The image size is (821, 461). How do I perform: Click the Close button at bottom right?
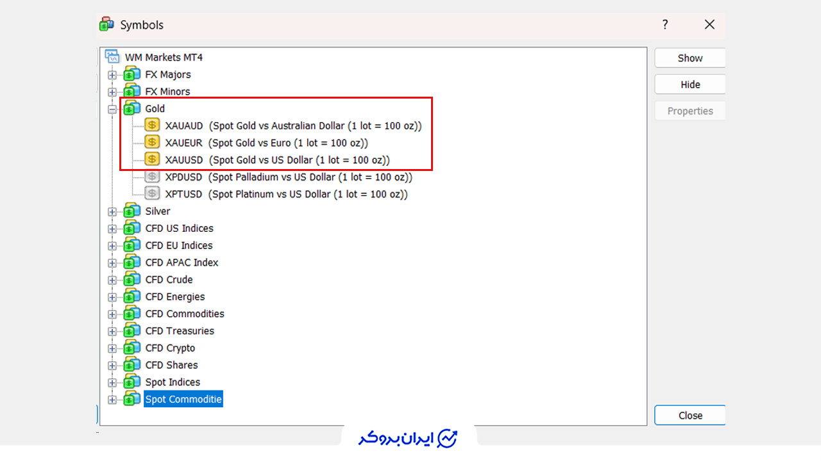click(690, 416)
